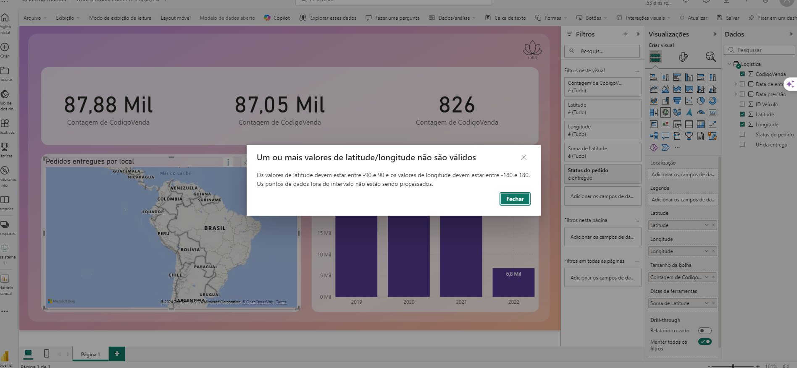Select the Power Automate visual icon

point(665,148)
